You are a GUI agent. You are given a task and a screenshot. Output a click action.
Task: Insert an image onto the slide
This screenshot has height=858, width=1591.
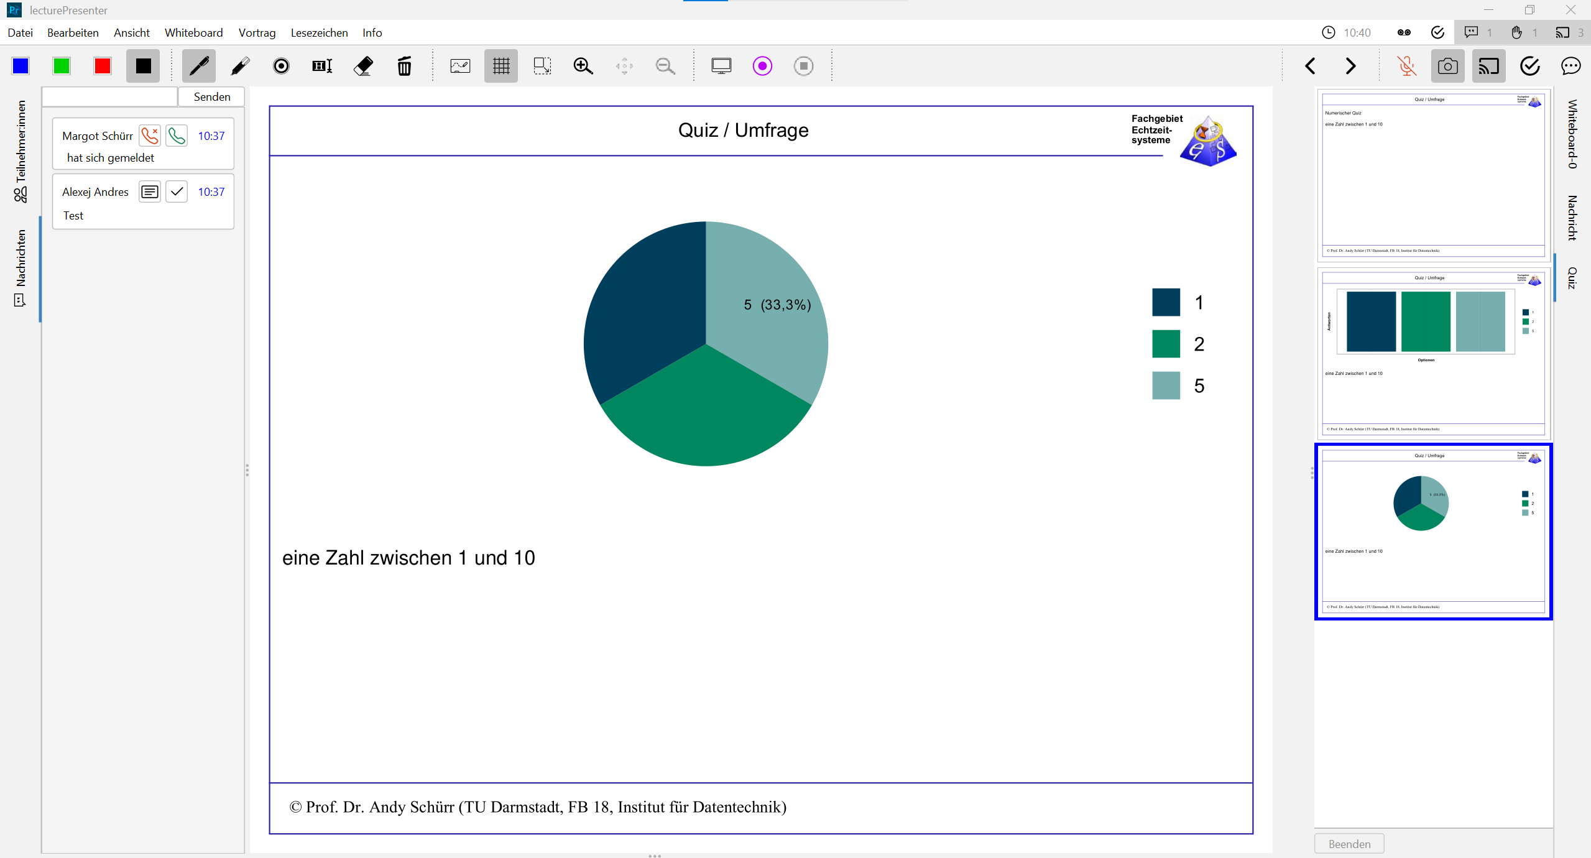click(x=459, y=66)
